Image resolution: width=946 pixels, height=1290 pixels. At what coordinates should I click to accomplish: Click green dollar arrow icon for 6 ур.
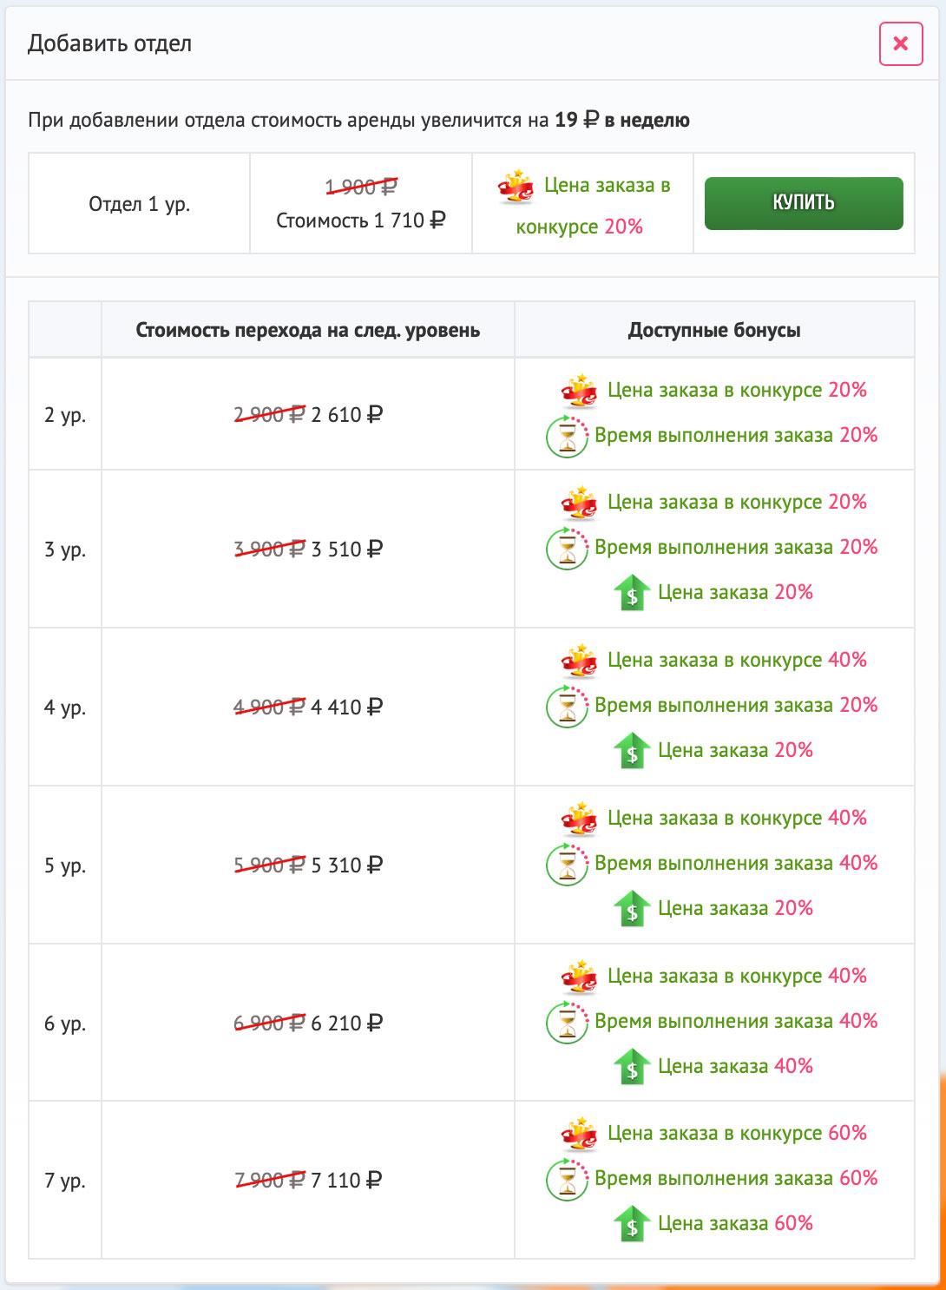pos(632,1067)
